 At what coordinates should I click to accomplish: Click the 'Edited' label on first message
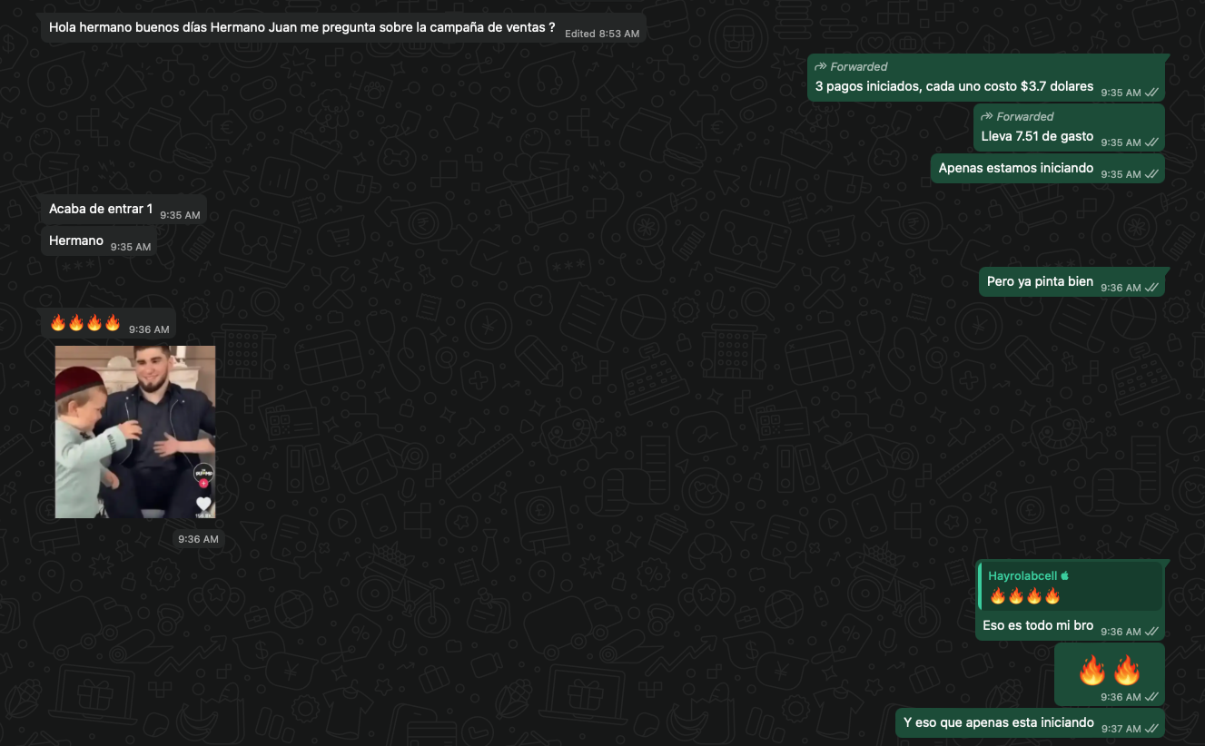pos(579,34)
